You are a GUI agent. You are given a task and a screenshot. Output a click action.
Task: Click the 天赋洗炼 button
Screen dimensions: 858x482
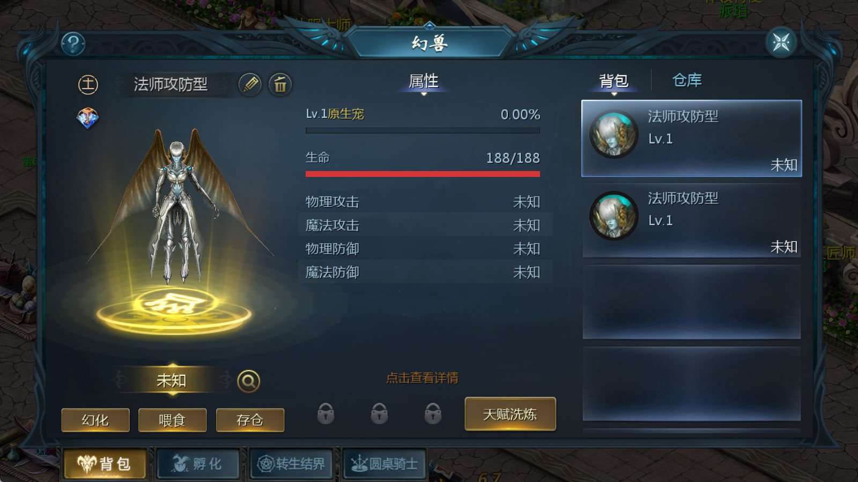click(510, 414)
